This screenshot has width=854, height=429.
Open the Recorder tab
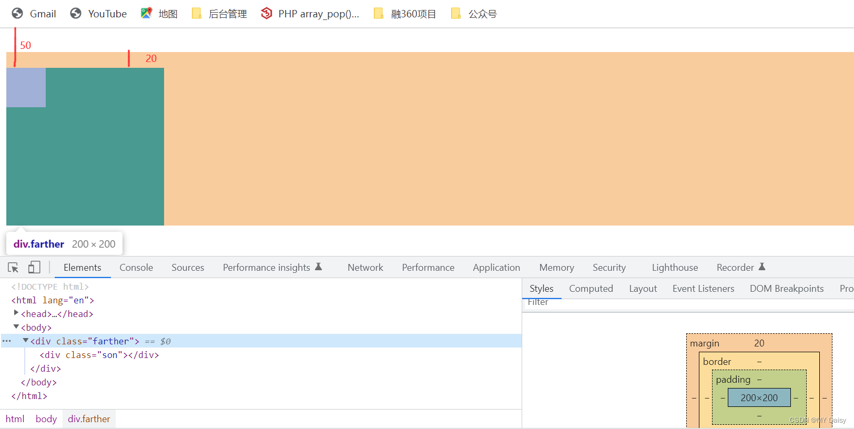(740, 268)
